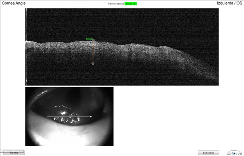
Task: Open the Comentario button
Action: (209, 153)
